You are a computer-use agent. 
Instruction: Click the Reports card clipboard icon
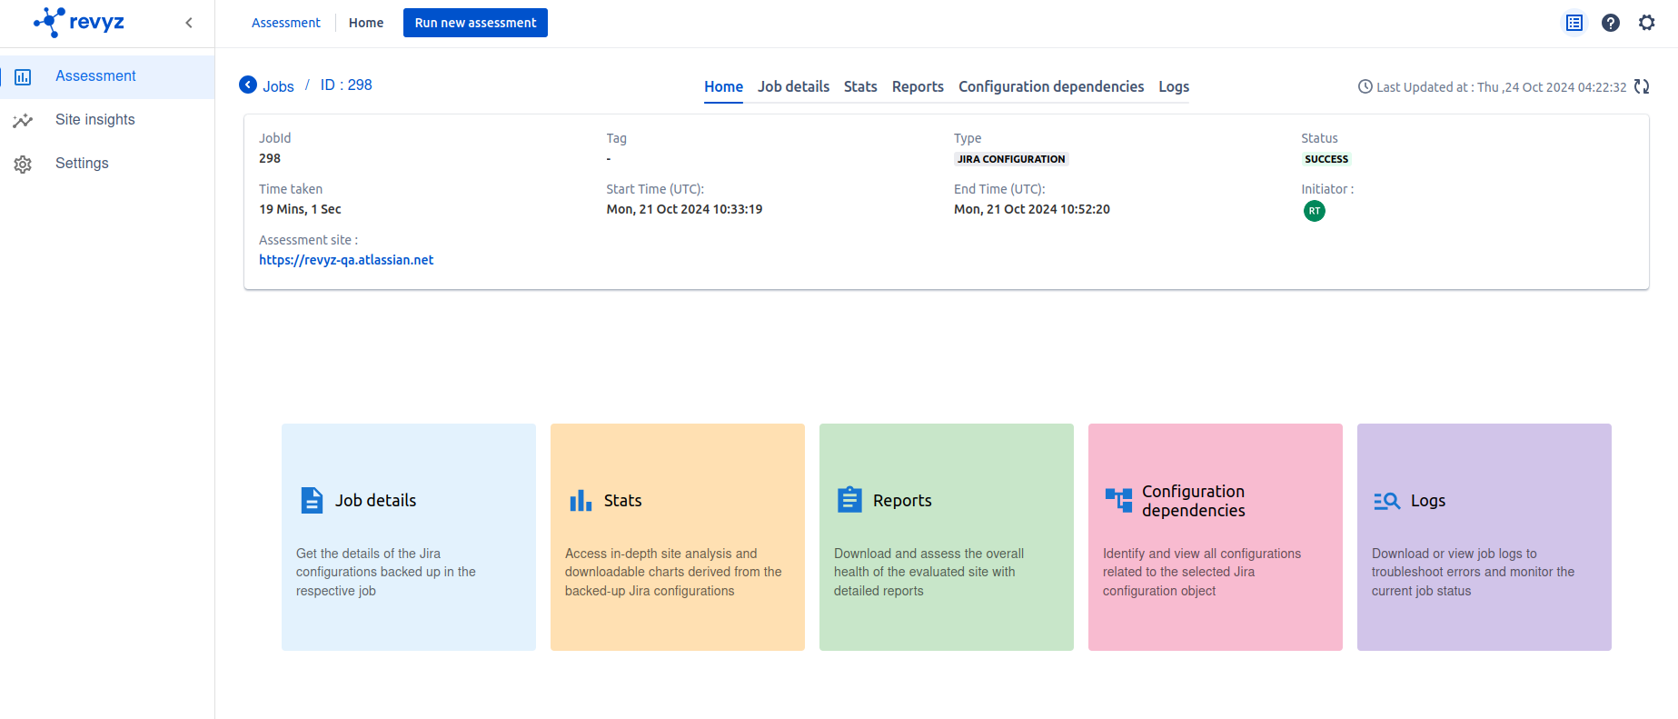click(849, 499)
